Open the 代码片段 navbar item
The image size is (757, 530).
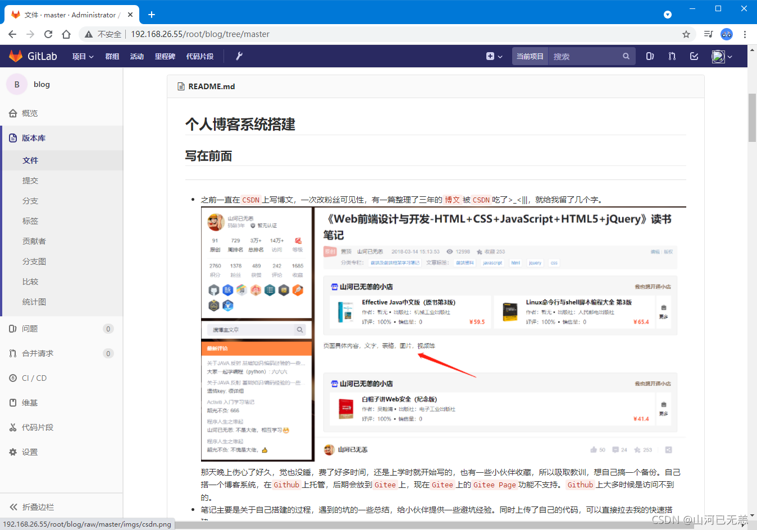[200, 56]
